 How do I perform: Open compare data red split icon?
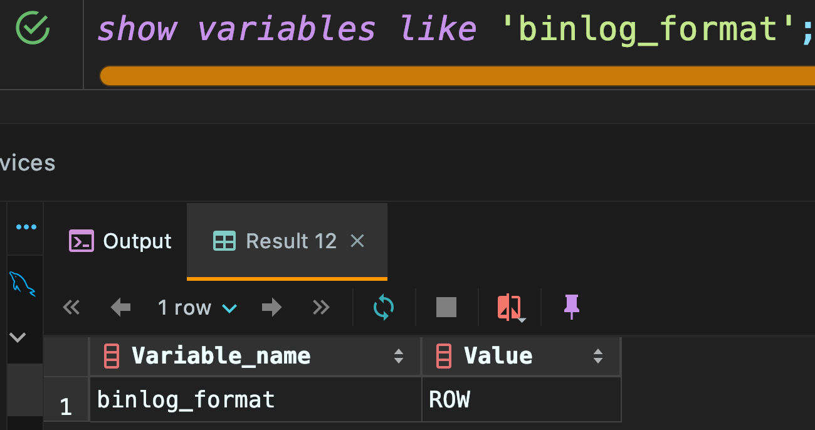(x=510, y=308)
